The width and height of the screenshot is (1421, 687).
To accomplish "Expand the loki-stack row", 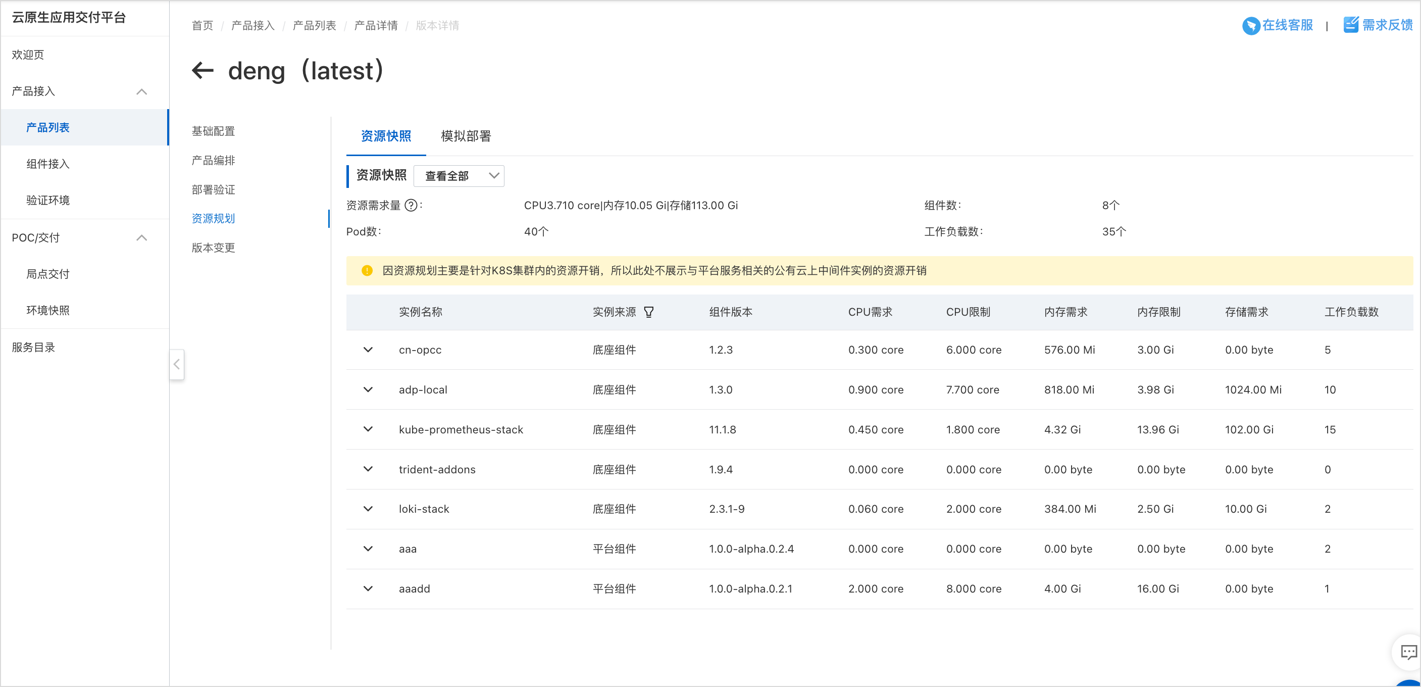I will point(368,509).
